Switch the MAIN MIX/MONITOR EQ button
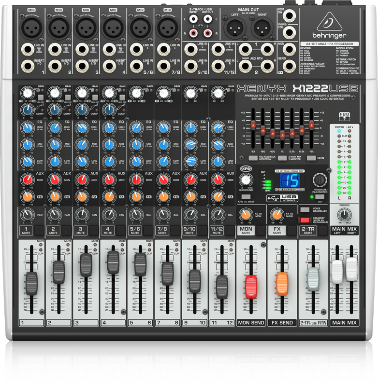The image size is (378, 386). pyautogui.click(x=282, y=158)
